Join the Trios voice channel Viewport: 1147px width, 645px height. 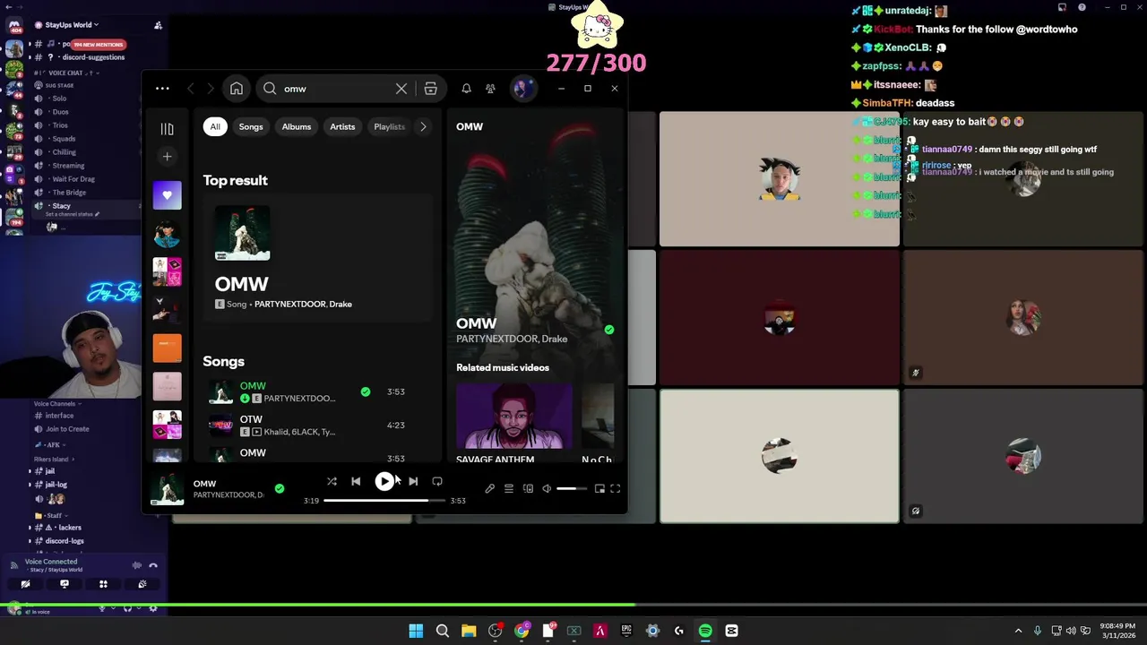coord(60,125)
